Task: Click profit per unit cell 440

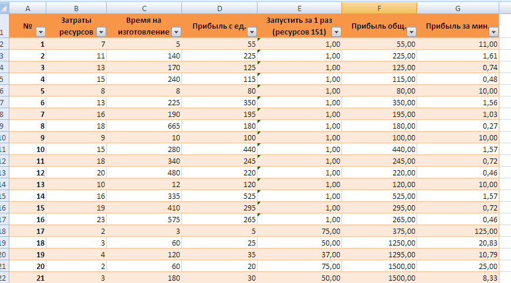Action: 219,149
